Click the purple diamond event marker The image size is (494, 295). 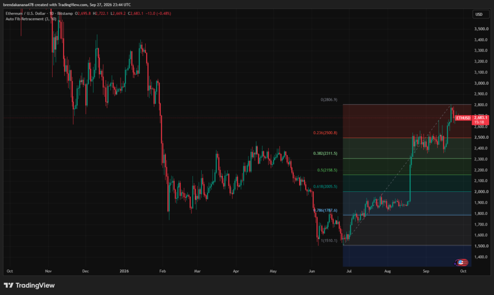[455, 263]
